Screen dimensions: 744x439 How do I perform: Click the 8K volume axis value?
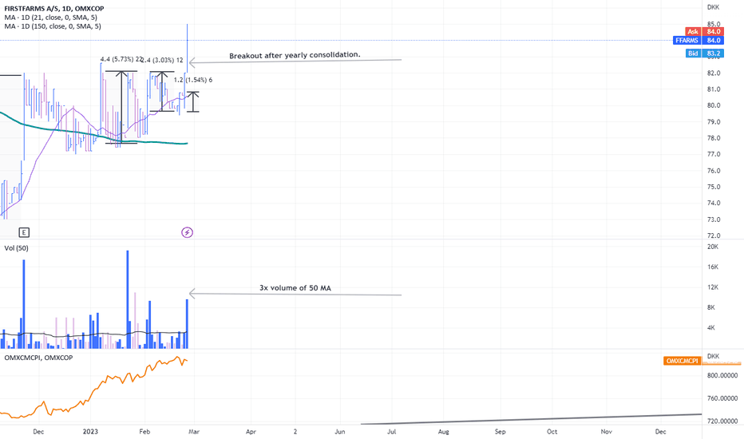[710, 307]
